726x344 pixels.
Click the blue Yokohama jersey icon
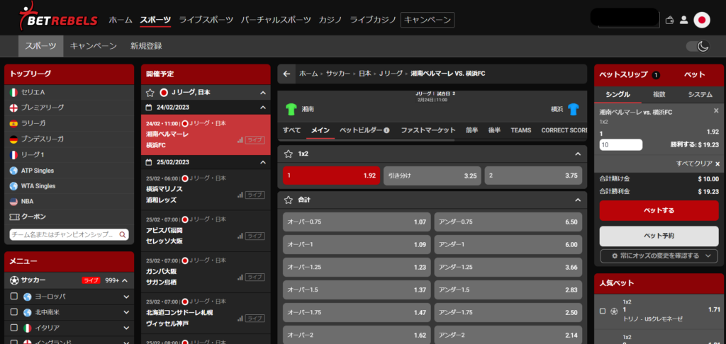573,109
